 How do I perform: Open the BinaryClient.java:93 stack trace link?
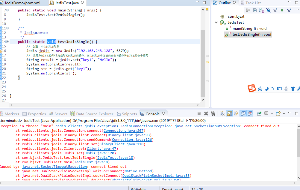pos(129,135)
